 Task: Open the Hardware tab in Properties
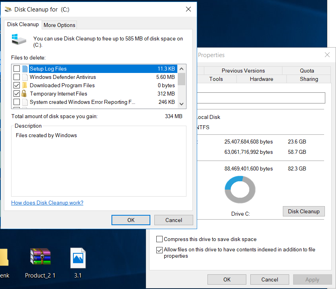point(261,79)
